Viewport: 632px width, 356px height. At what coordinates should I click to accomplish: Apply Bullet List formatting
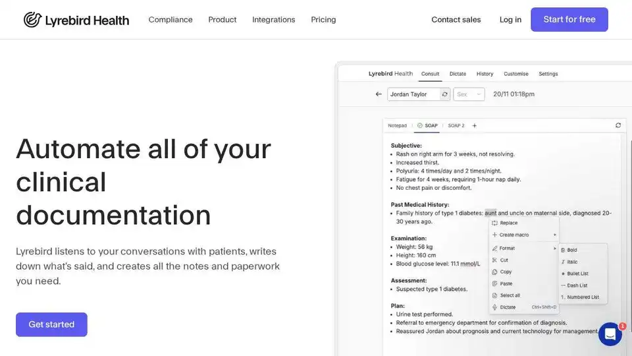coord(583,273)
